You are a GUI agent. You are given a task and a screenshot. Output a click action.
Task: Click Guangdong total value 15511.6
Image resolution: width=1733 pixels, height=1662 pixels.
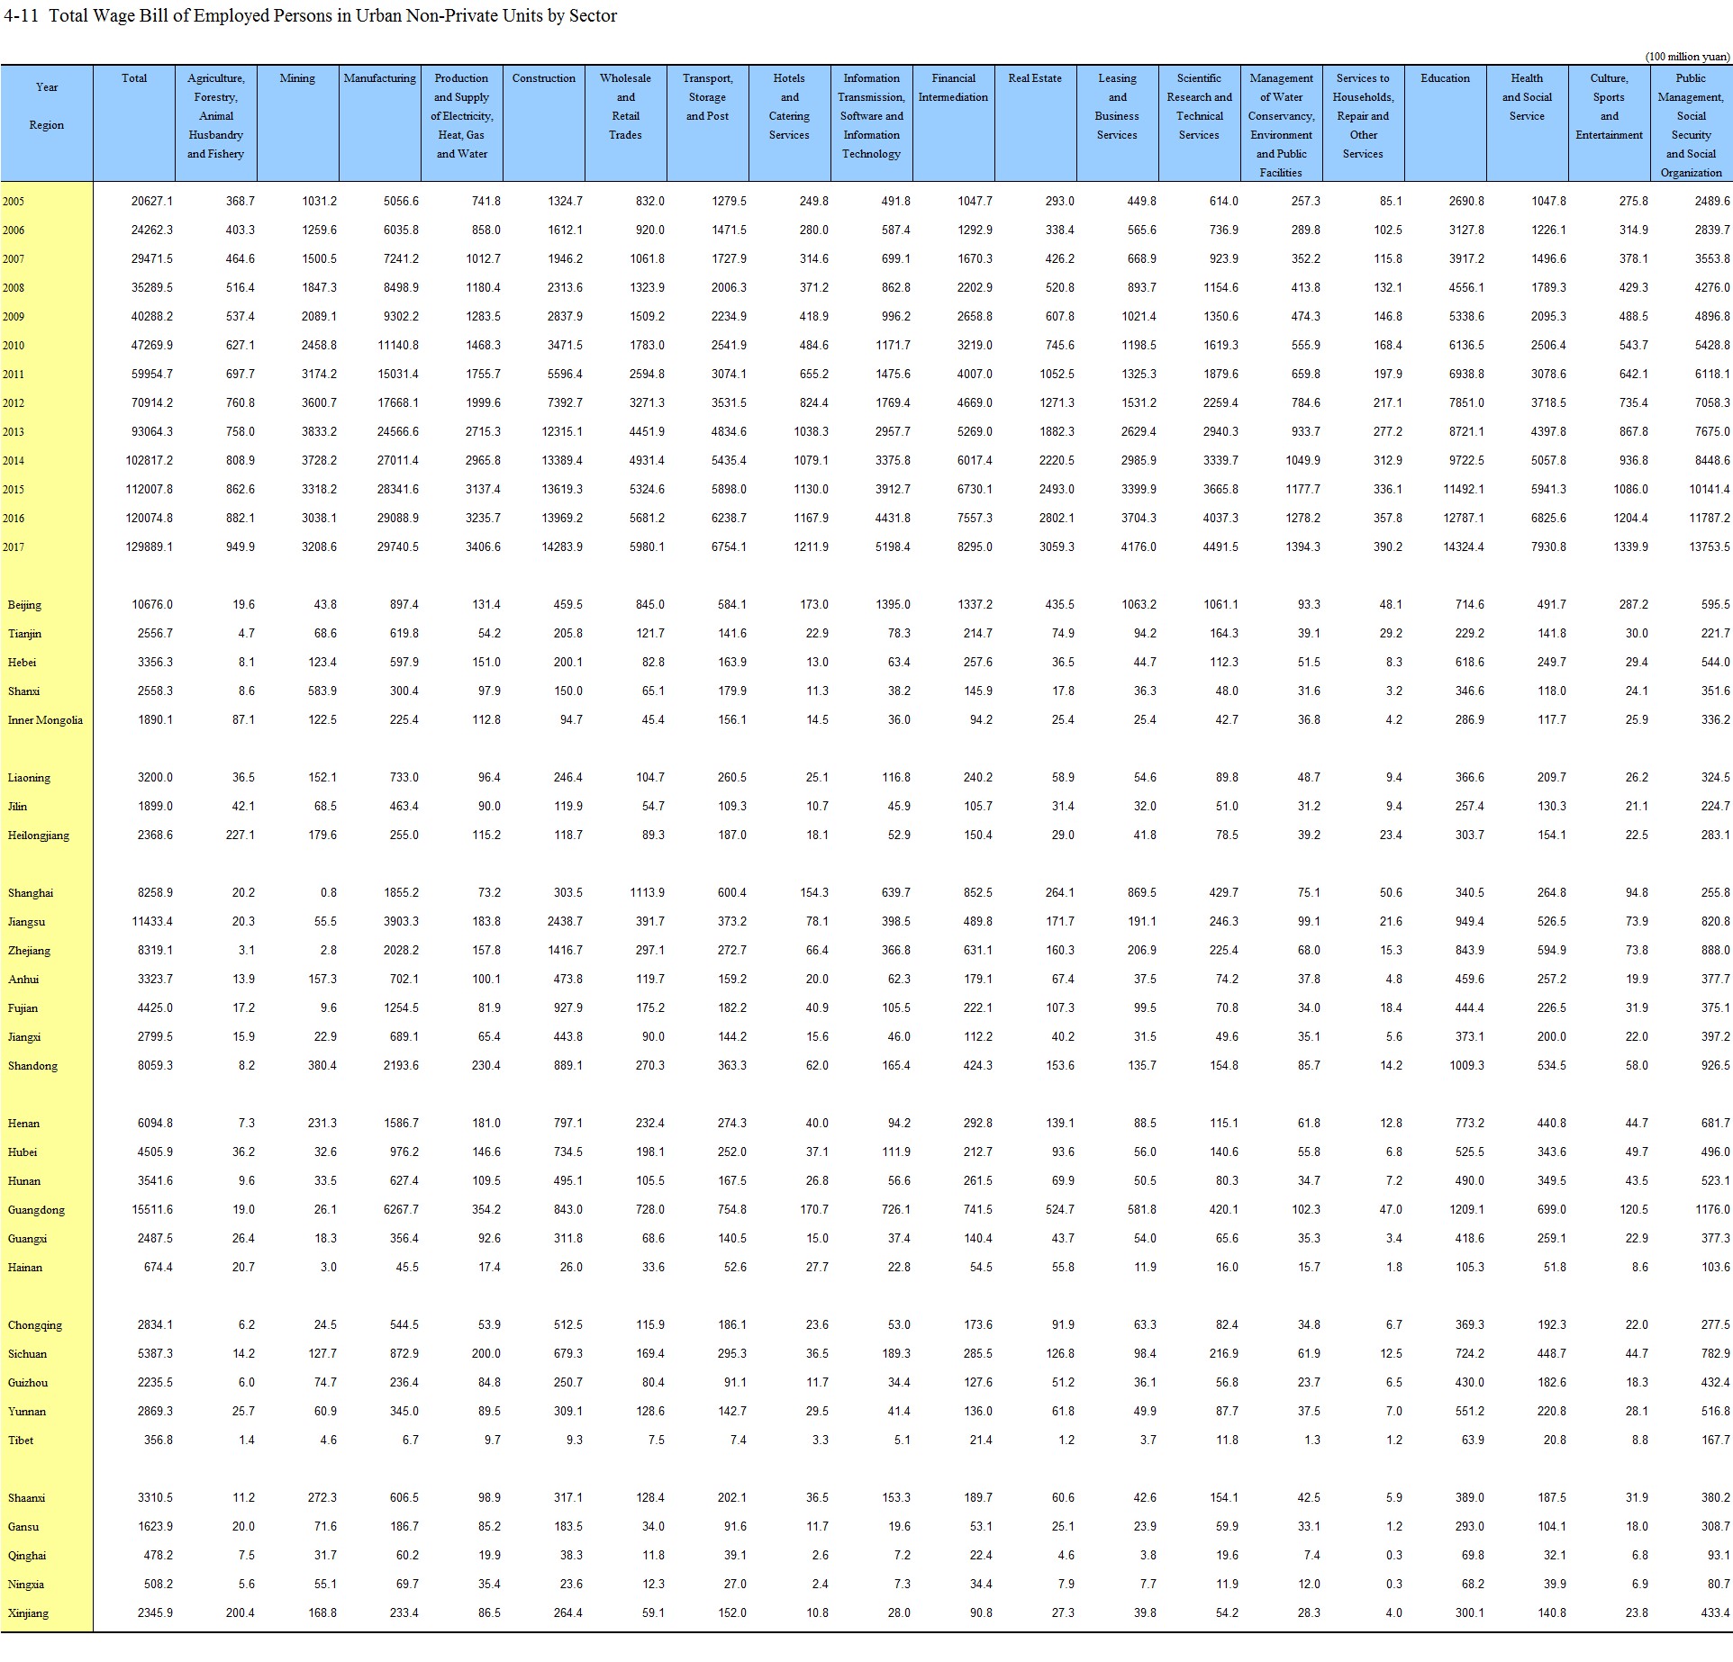[152, 1210]
